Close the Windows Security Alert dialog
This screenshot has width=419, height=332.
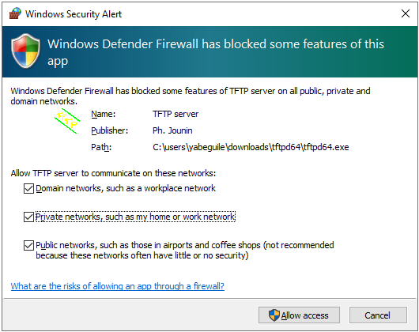(x=406, y=13)
